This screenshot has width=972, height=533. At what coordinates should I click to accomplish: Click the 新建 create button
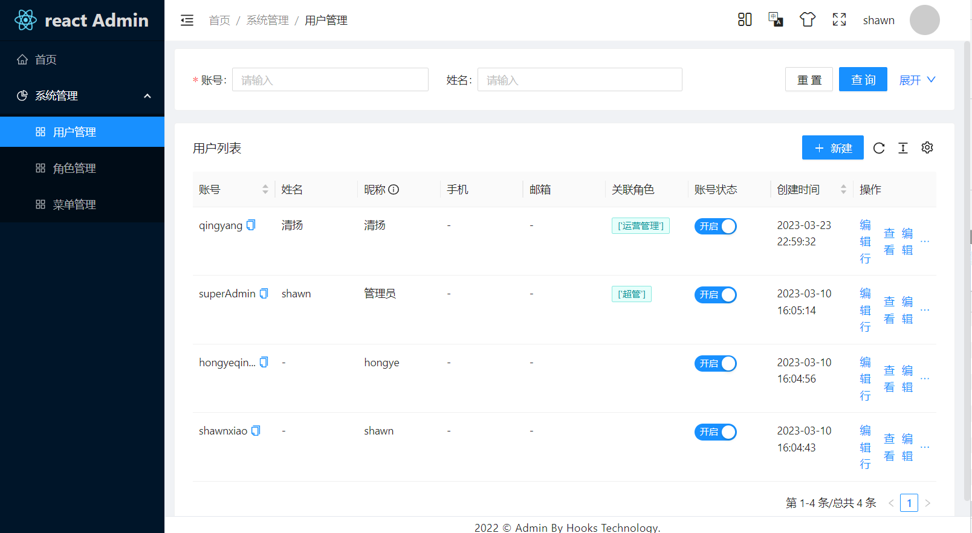[x=833, y=147]
